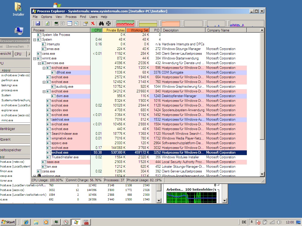Select the SearchIndexer.exe process row
The width and height of the screenshot is (302, 226).
coord(139,134)
